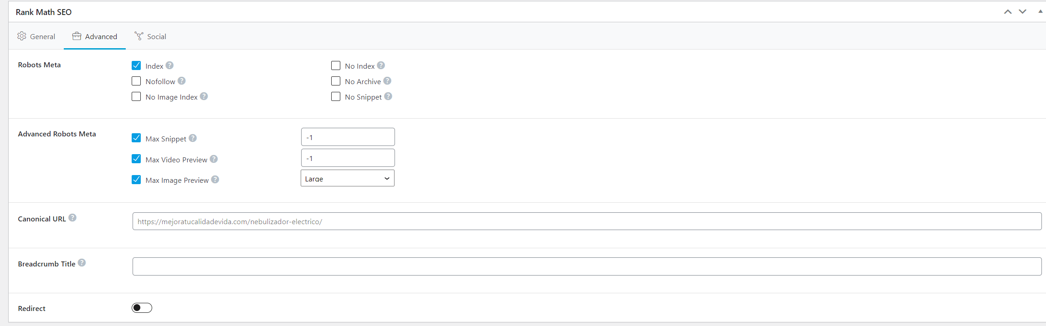Open the Max Image Preview Large dropdown
The width and height of the screenshot is (1046, 326).
point(348,178)
